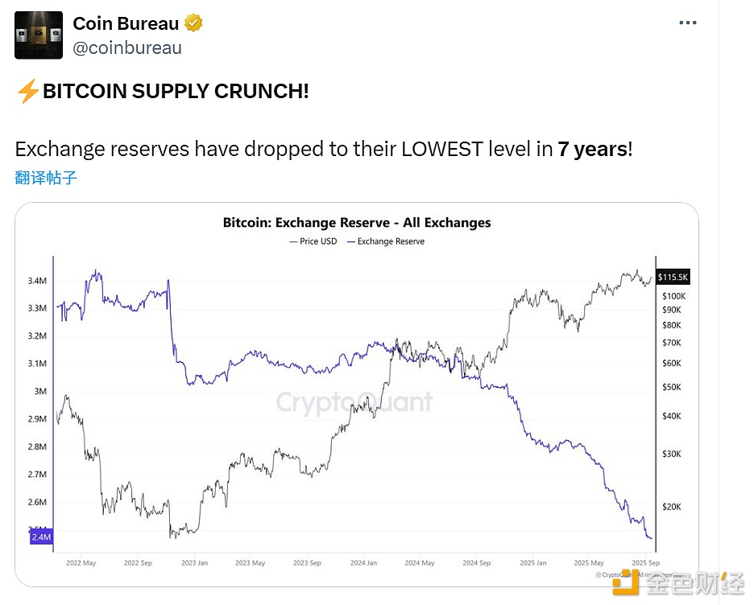Select the 2024 May date axis marker
Viewport: 754px width, 605px height.
click(x=420, y=563)
